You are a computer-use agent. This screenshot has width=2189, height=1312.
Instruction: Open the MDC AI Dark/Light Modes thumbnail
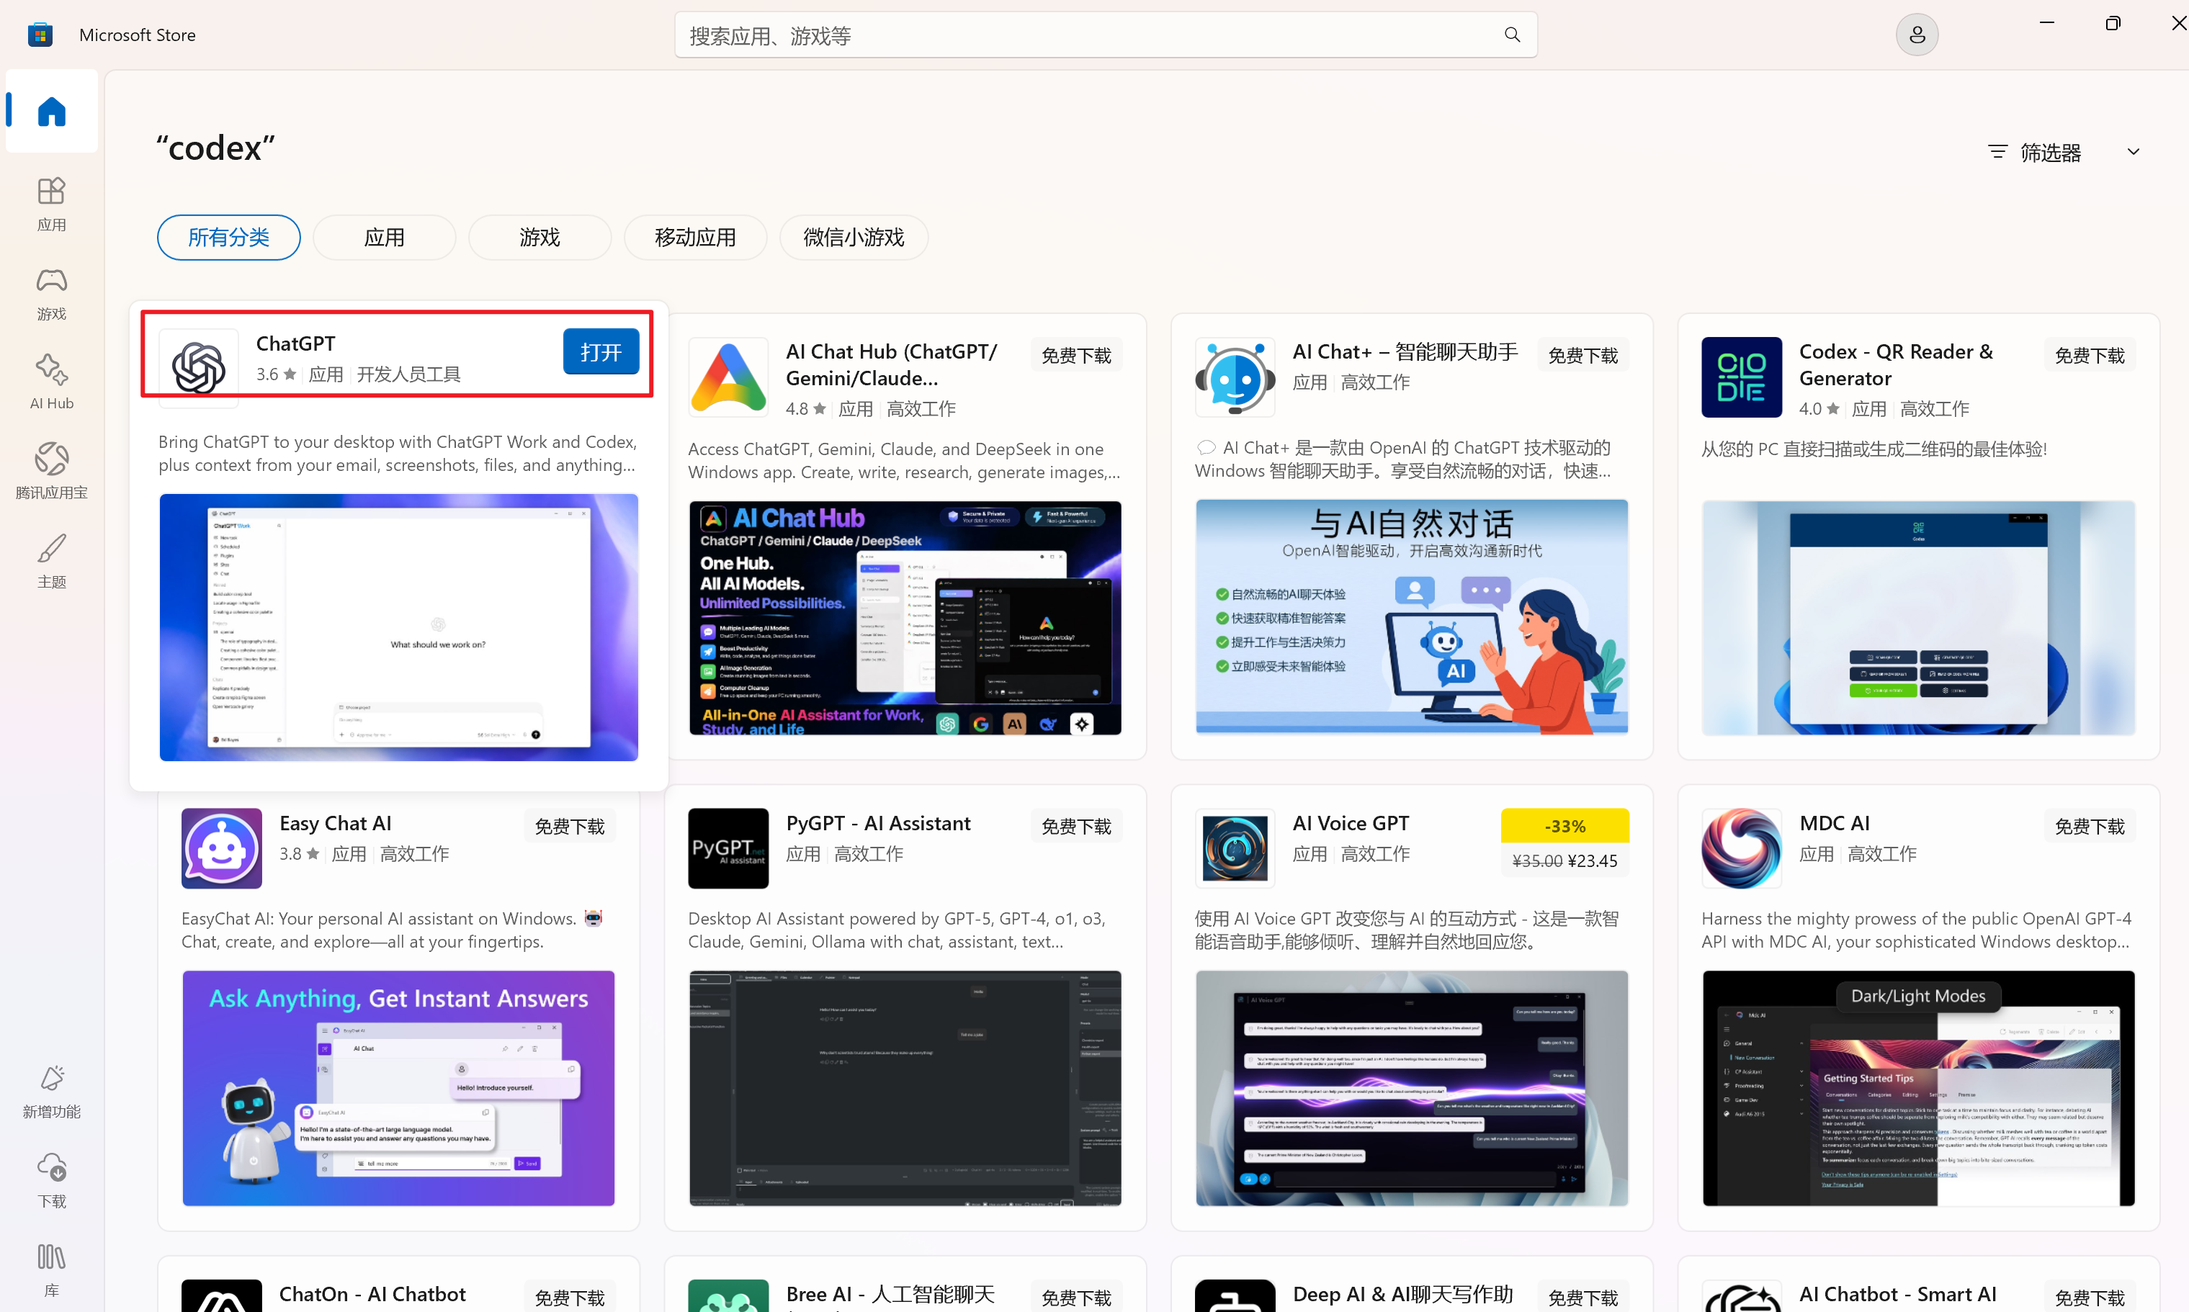point(1918,1088)
